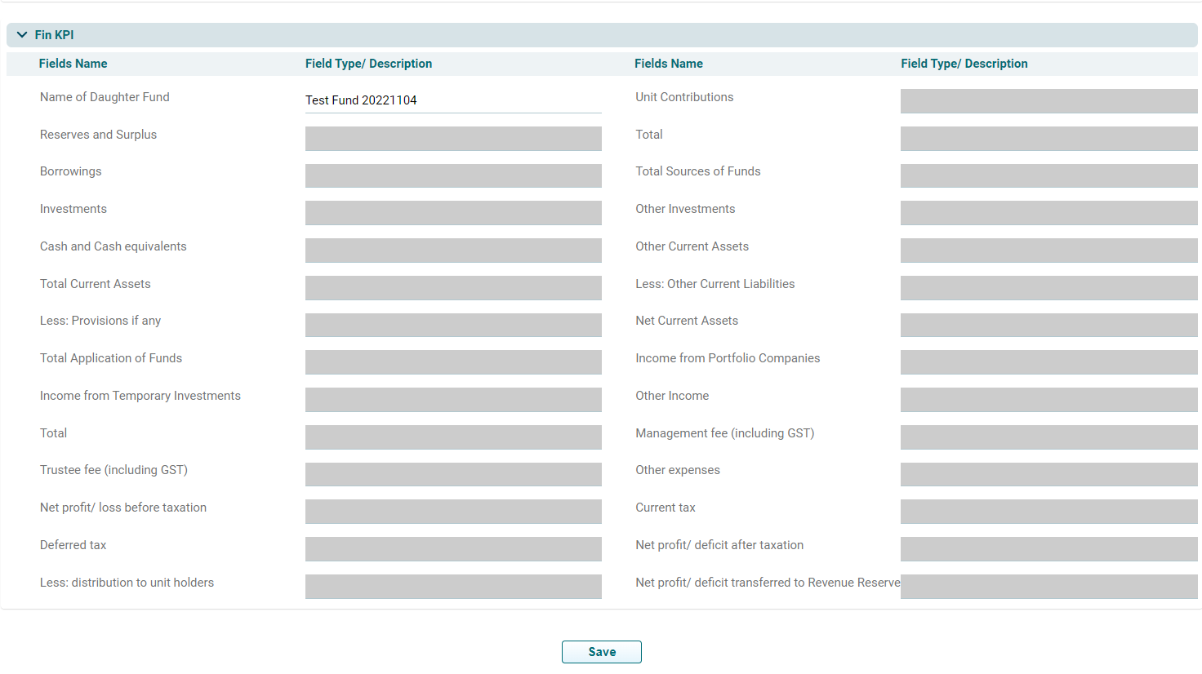Click Income from Portfolio Companies field
1202x674 pixels.
1048,362
